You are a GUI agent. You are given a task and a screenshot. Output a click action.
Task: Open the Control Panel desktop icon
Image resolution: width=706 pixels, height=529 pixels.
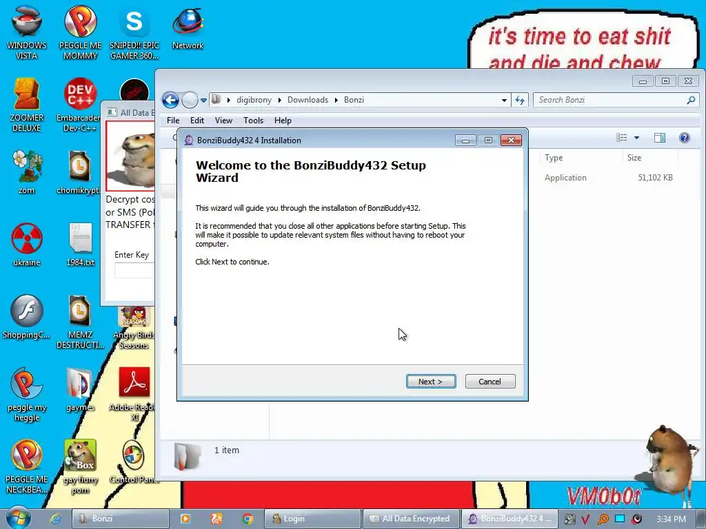coord(134,461)
